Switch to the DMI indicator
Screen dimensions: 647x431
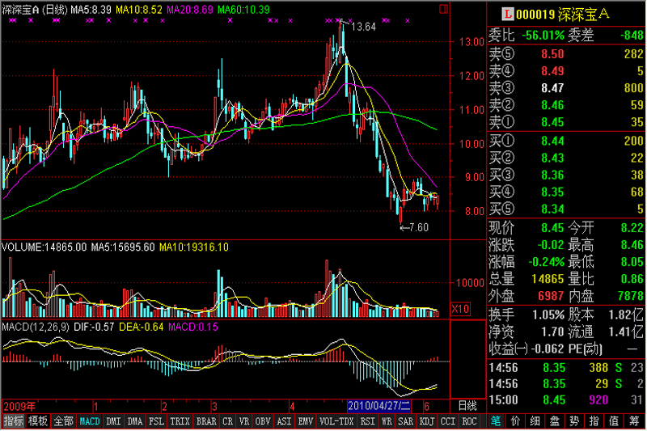pyautogui.click(x=113, y=421)
